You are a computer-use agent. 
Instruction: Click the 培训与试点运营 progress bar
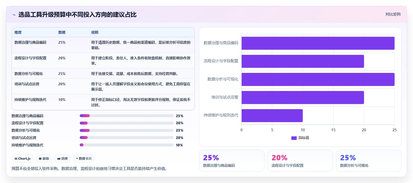(127, 138)
